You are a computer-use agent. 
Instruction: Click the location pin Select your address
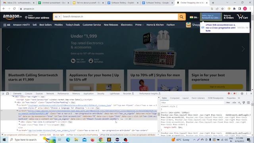click(x=37, y=17)
